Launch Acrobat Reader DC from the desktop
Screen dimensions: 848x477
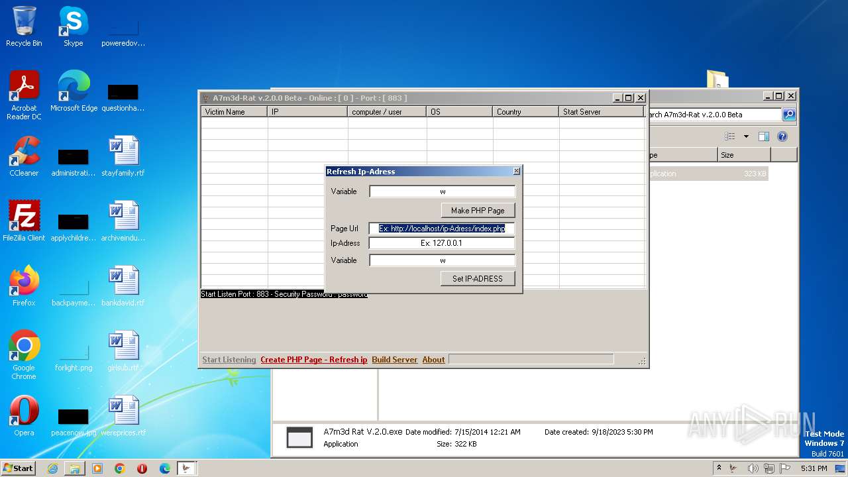(24, 95)
